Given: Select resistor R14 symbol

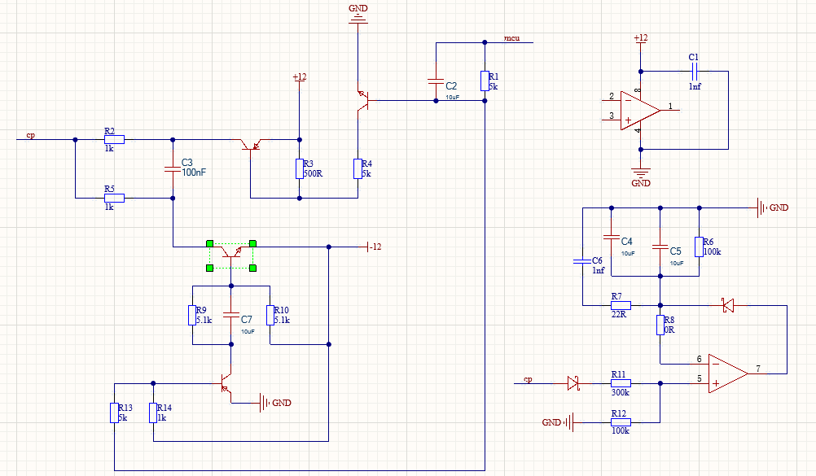Looking at the screenshot, I should tap(153, 413).
